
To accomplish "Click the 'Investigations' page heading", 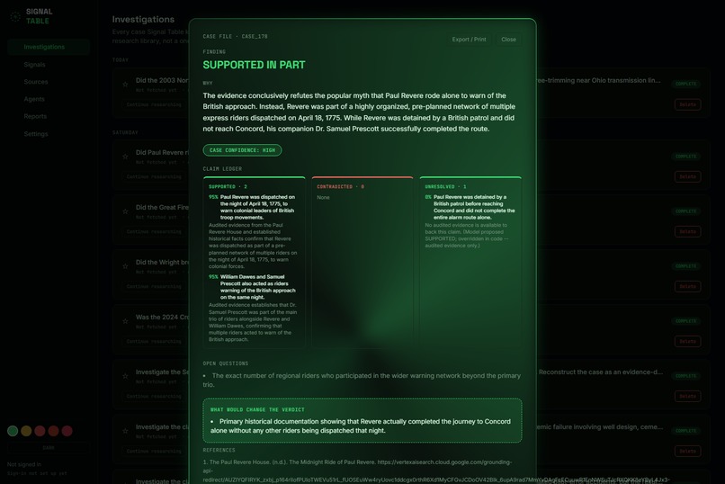I will (143, 20).
